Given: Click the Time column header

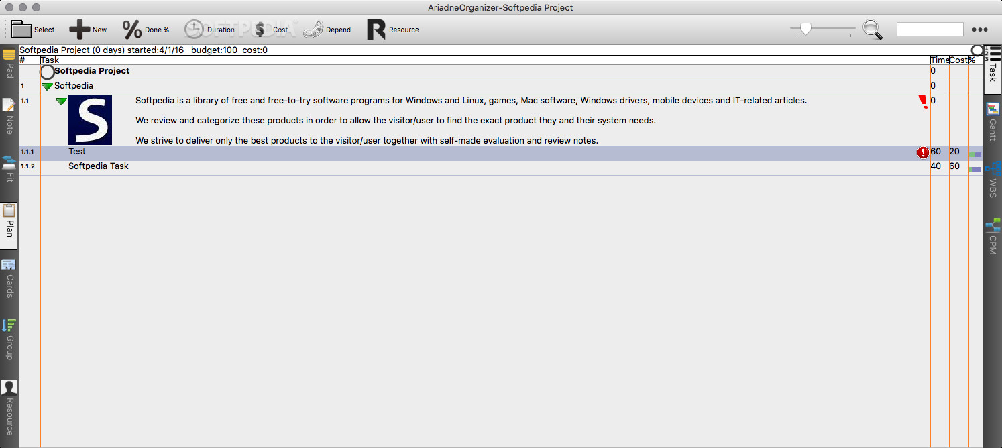Looking at the screenshot, I should coord(939,60).
